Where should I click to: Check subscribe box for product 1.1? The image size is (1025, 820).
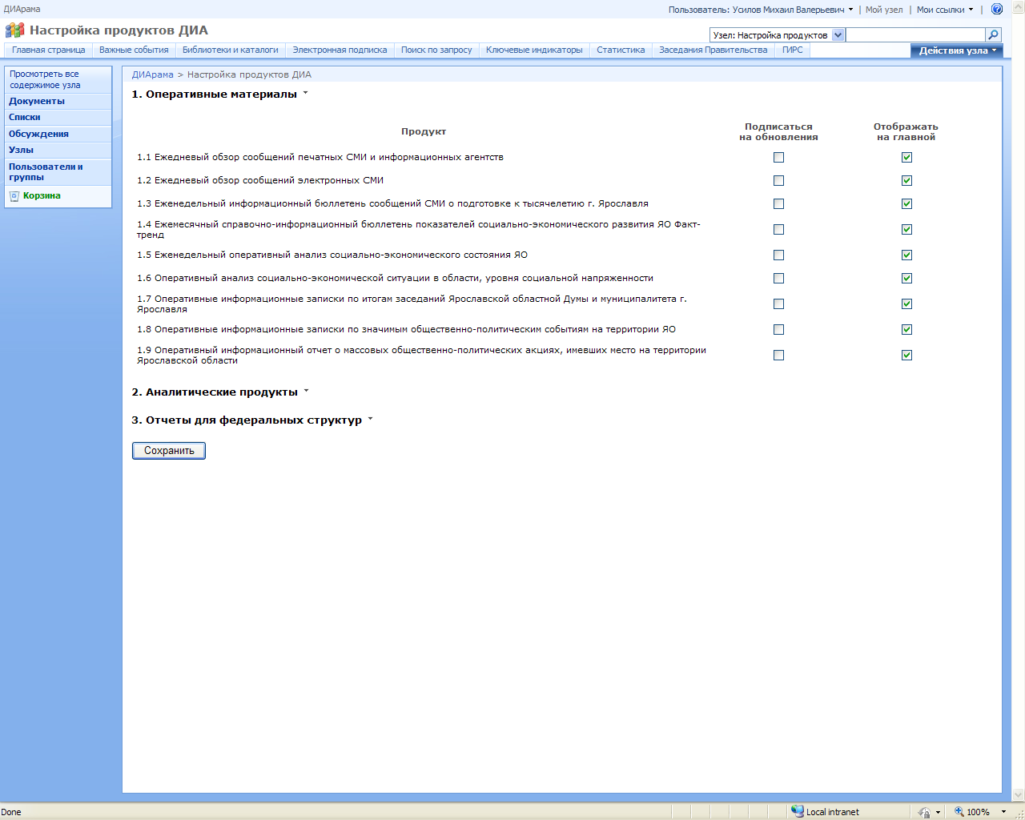(778, 158)
